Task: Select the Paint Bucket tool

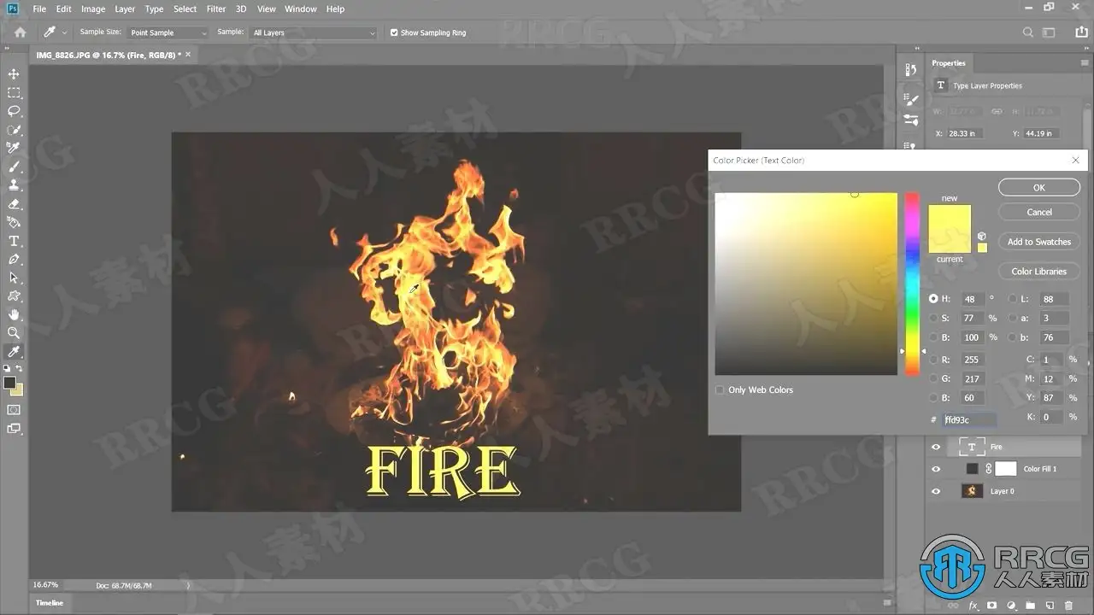Action: click(x=14, y=222)
